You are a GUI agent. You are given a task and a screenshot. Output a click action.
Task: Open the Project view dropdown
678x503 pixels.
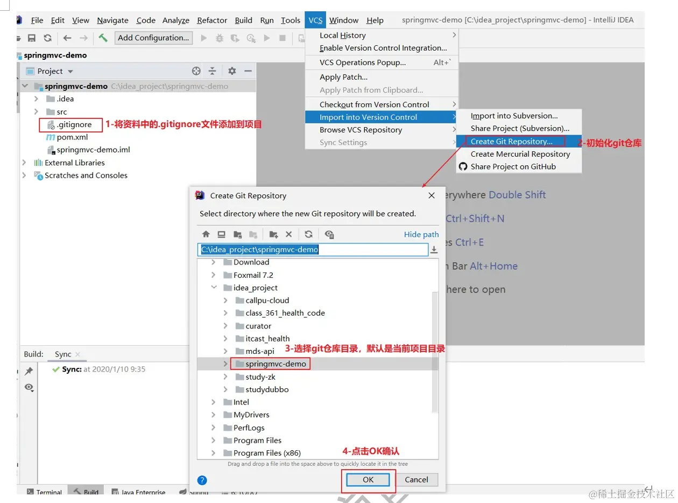(x=70, y=71)
